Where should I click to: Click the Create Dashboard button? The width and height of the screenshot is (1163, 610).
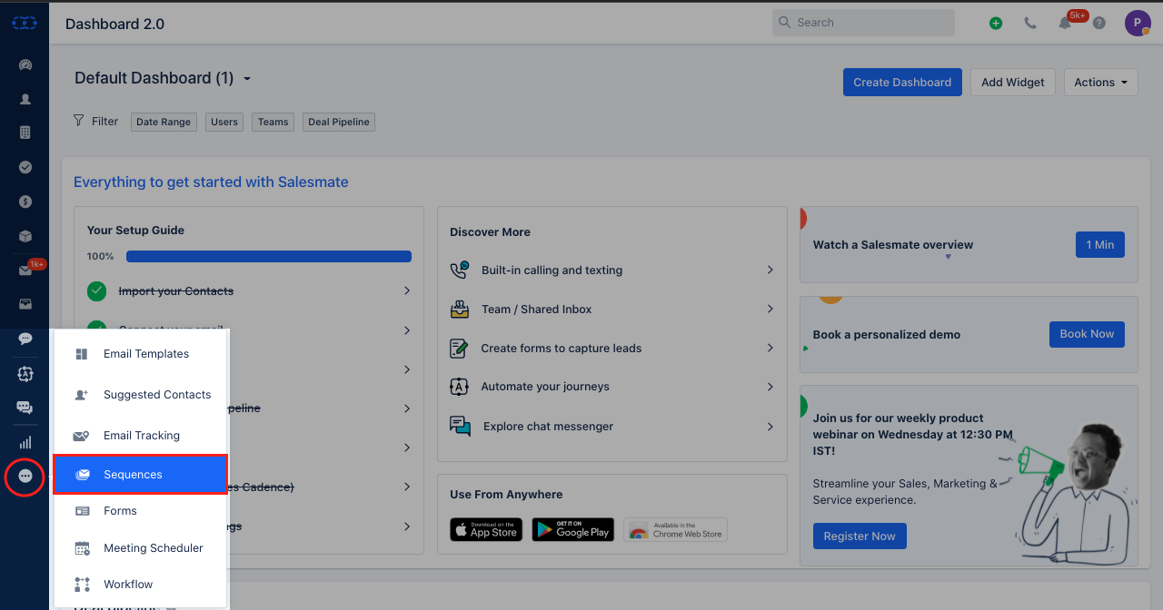pyautogui.click(x=902, y=83)
